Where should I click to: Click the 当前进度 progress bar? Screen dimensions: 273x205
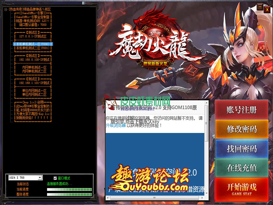(69, 190)
